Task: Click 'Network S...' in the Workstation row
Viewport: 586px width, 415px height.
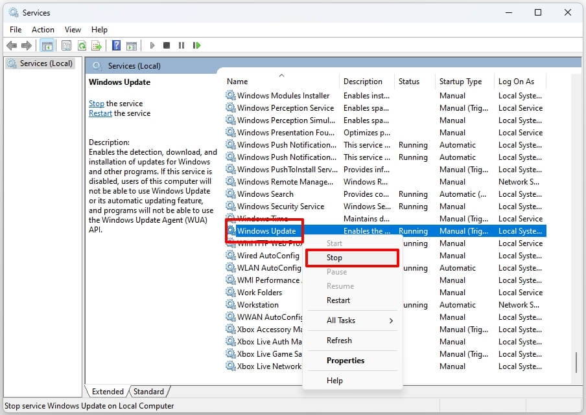Action: [x=519, y=305]
